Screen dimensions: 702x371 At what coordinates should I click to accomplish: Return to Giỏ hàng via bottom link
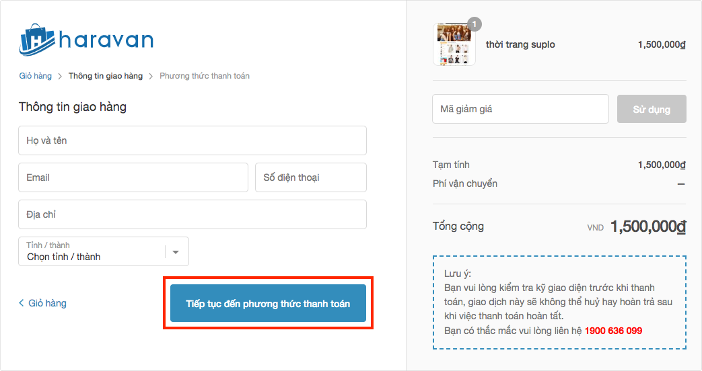pos(47,303)
